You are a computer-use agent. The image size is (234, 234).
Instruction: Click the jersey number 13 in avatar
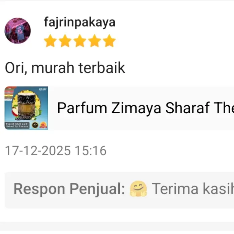(x=20, y=32)
